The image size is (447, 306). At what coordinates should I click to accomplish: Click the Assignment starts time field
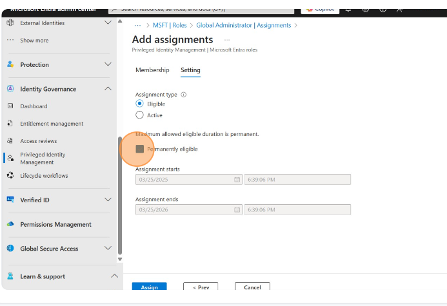[x=297, y=179]
